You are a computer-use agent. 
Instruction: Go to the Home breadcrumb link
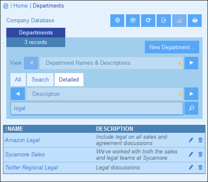(x=21, y=6)
